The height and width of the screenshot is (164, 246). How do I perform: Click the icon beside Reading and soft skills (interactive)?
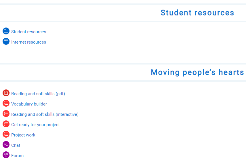click(x=6, y=114)
